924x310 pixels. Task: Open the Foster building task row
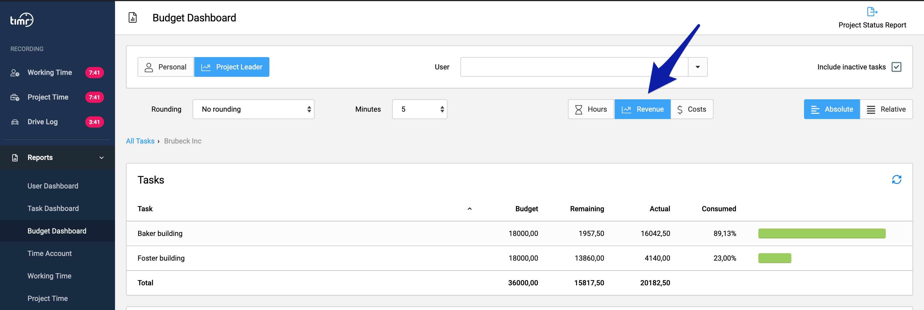tap(520, 258)
